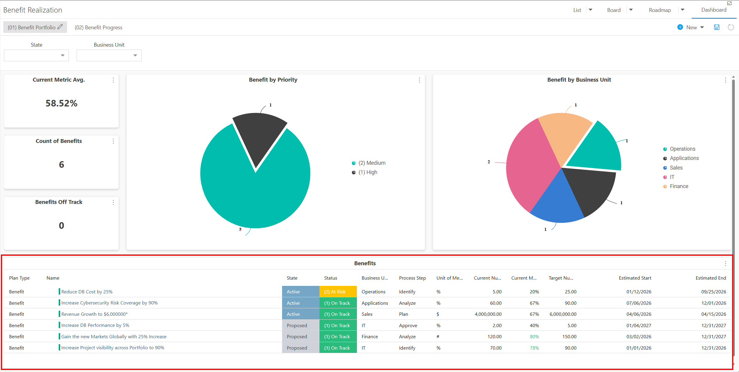
Task: Toggle the Finance legend entry
Action: pyautogui.click(x=676, y=186)
